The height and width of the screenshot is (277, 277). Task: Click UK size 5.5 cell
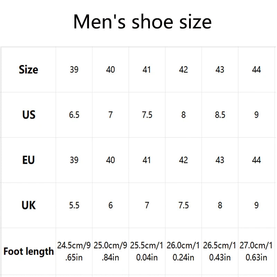74,205
